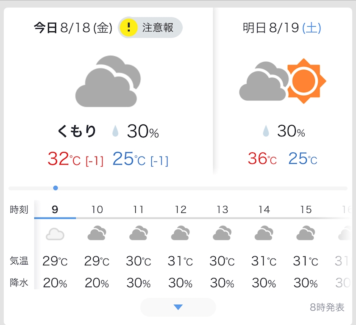Screen dimensions: 356x325
Task: Select the 15 o'clock hour column
Action: (306, 209)
